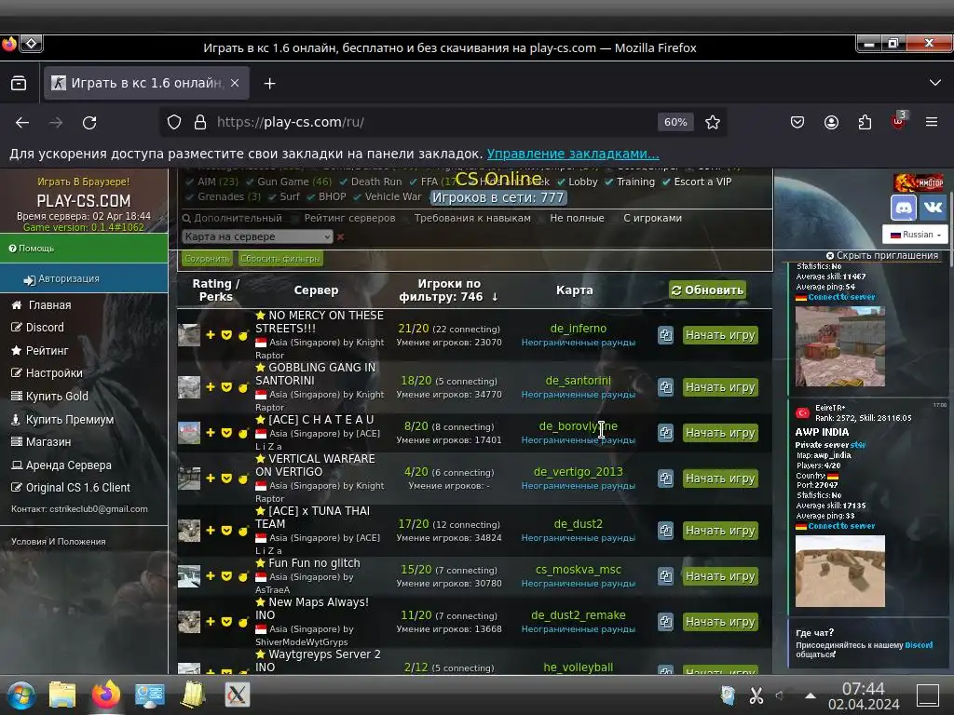Click favorite star on VERTICAL WARFARE server

(x=261, y=459)
